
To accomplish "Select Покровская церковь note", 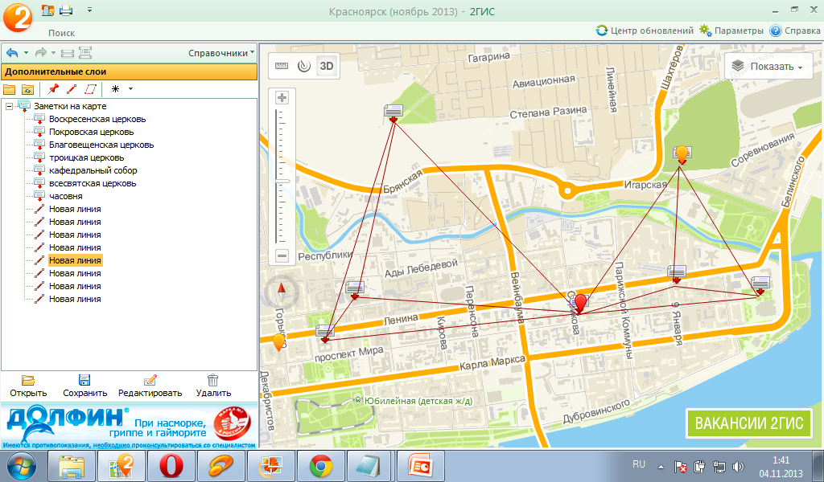I will 92,133.
